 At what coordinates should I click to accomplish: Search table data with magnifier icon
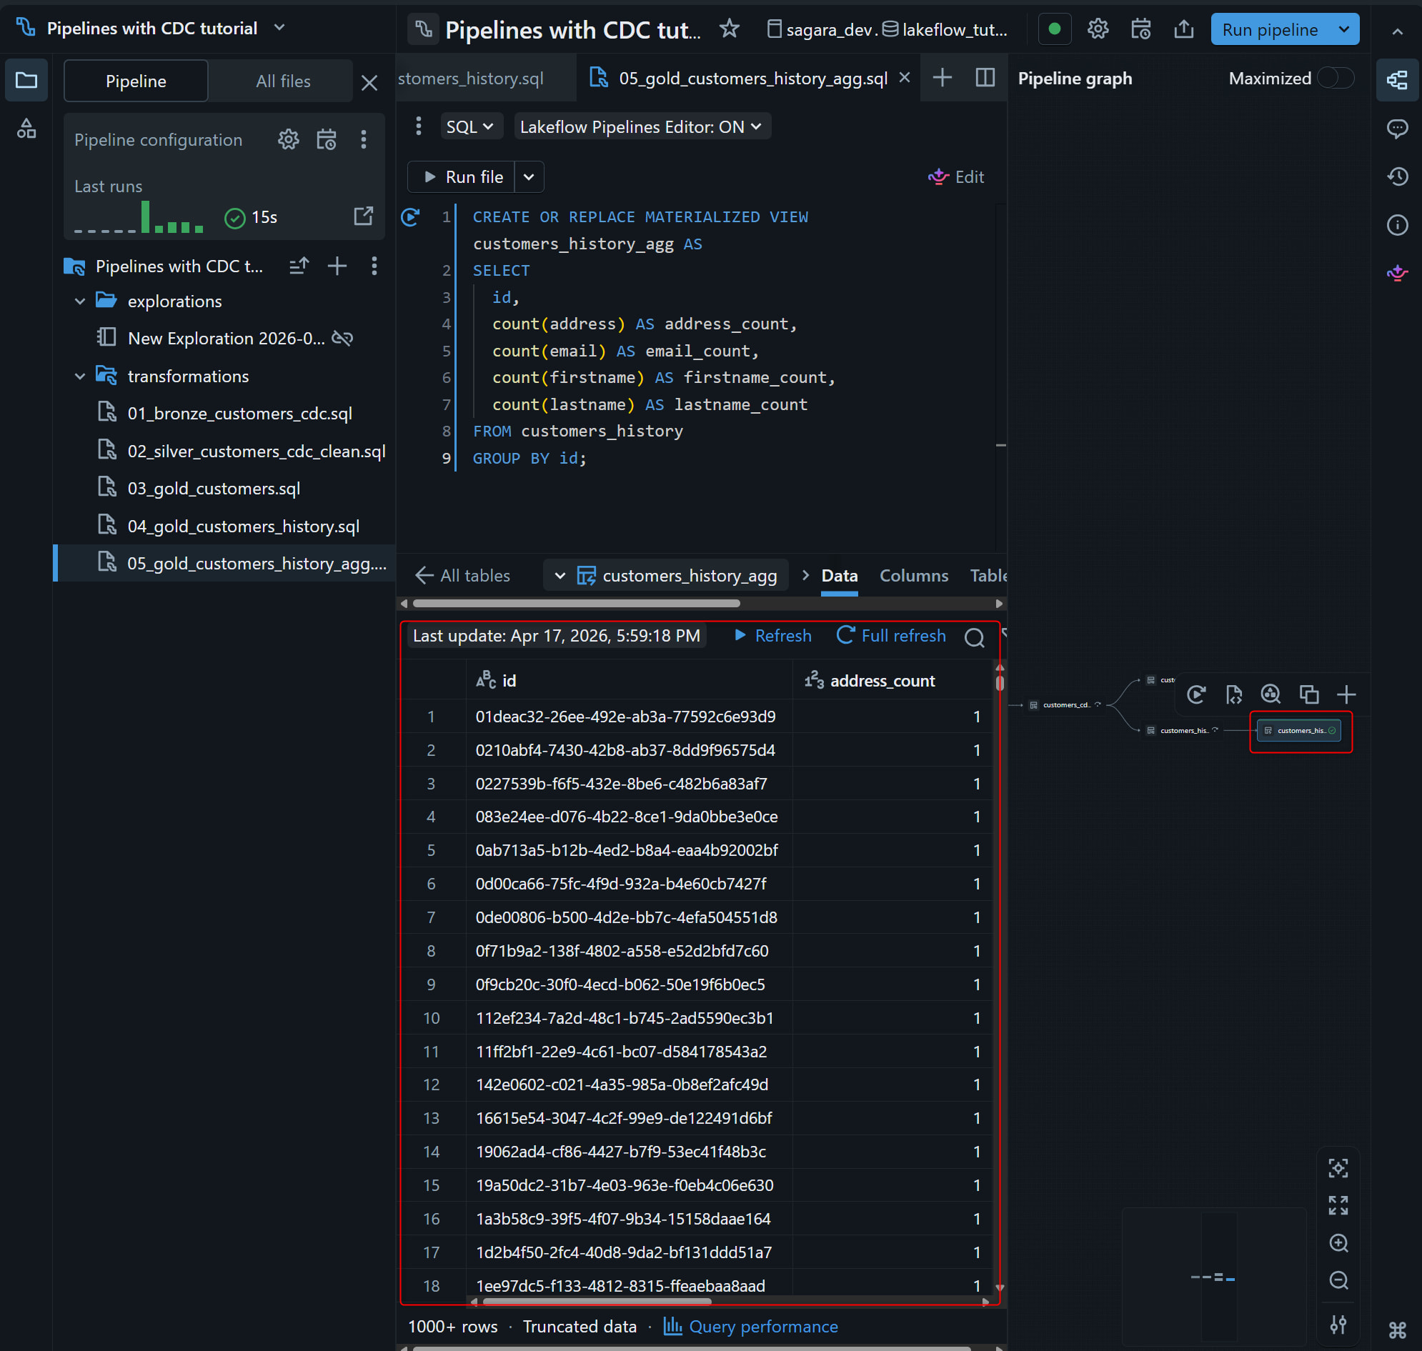coord(974,637)
